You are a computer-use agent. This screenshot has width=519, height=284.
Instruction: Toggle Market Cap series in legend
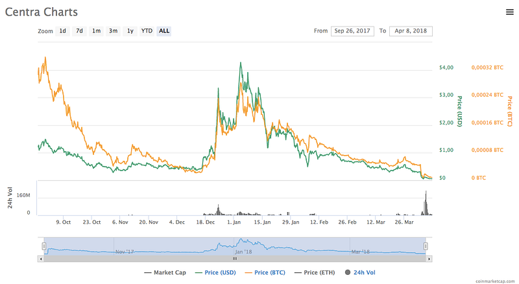tap(165, 273)
